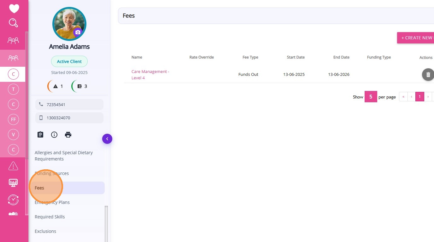Click the printer icon
The width and height of the screenshot is (434, 242).
point(68,135)
